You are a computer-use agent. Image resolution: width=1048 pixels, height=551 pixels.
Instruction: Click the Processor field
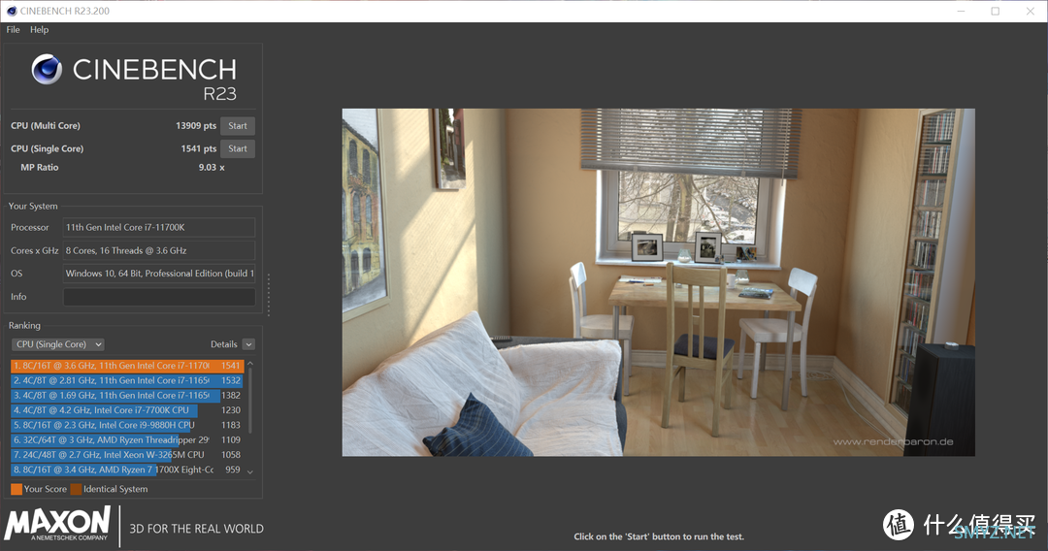[159, 227]
